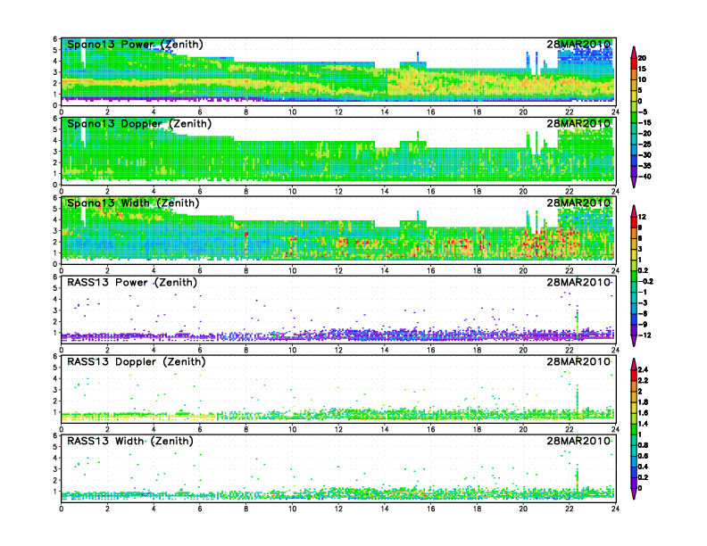Pick the 0.2 level on the middle colorbar
707x546 pixels.
point(654,270)
